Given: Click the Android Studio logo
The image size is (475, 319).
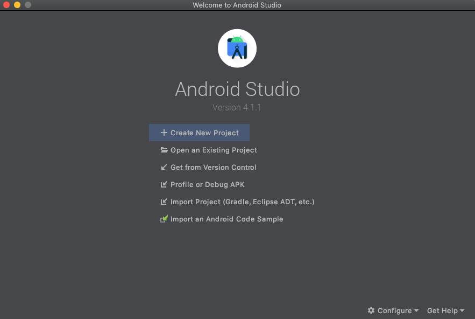Looking at the screenshot, I should (237, 48).
